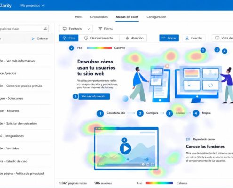Click the Frío–Caliente top color scale
This screenshot has height=188, width=233.
point(99,48)
